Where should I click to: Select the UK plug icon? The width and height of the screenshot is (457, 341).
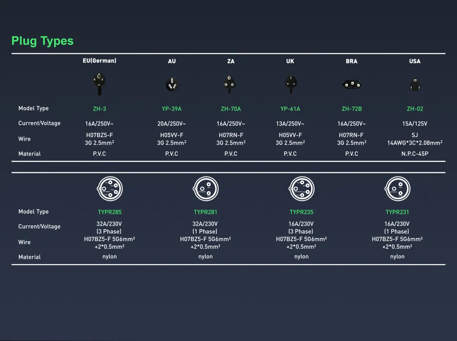point(290,84)
